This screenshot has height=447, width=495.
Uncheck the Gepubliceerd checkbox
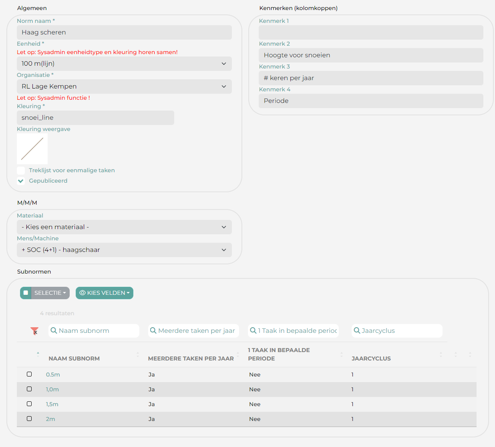[x=21, y=181]
